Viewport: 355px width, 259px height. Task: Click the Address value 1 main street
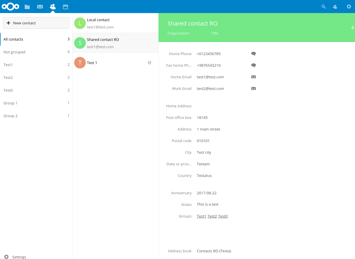coord(208,129)
